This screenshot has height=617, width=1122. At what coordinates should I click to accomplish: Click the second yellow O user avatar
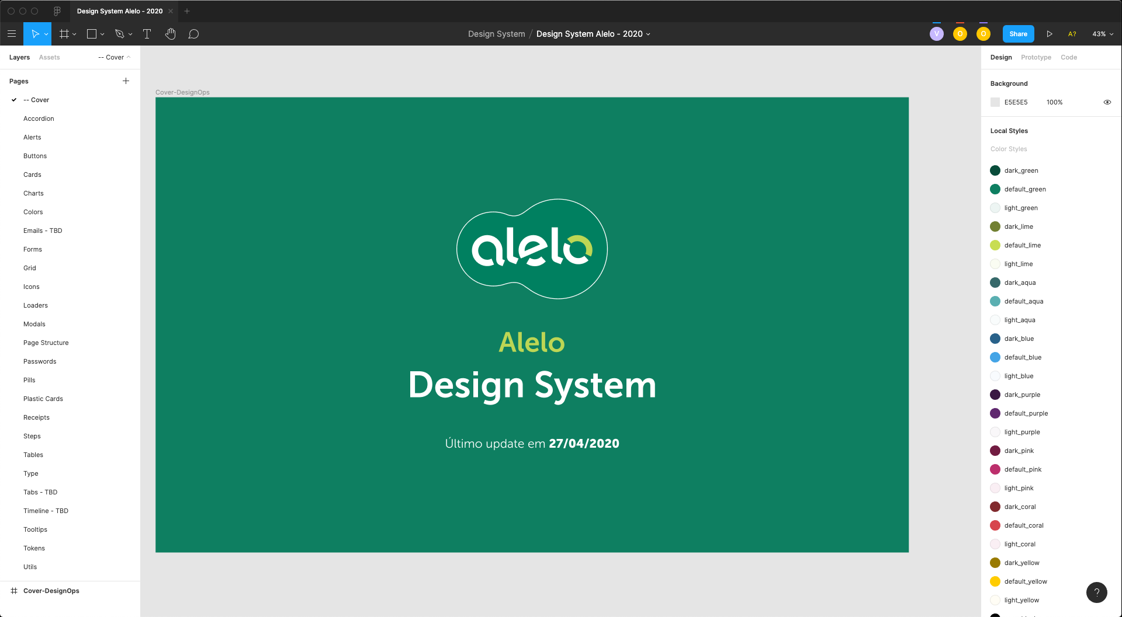984,34
